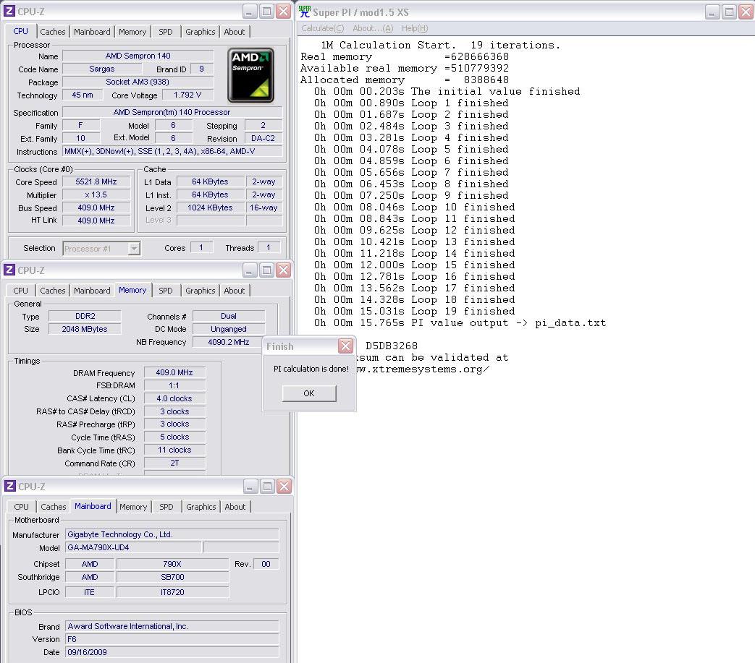The width and height of the screenshot is (755, 663).
Task: Open About tab in top CPU-Z window
Action: click(235, 32)
